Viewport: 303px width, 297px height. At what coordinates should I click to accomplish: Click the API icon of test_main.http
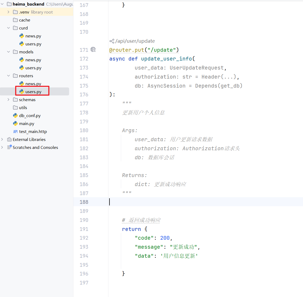click(15, 132)
